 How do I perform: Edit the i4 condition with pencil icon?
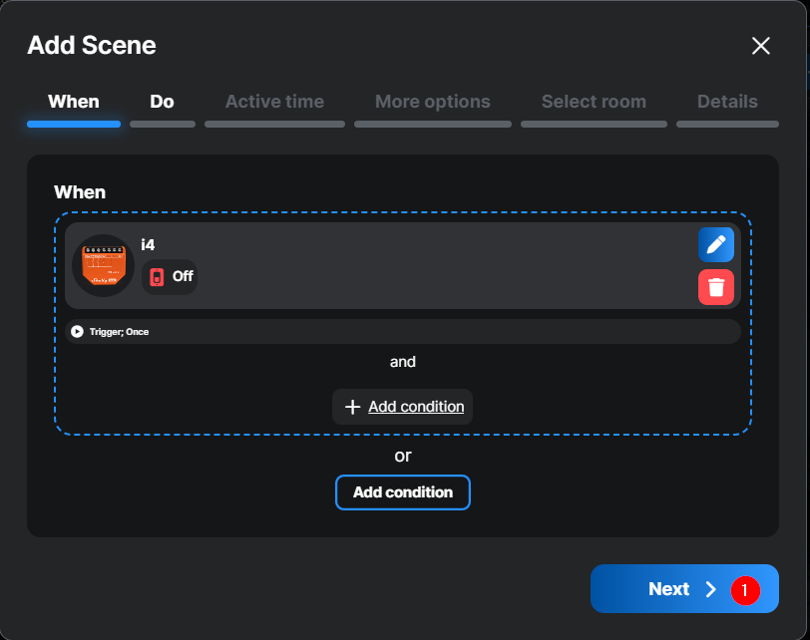click(x=715, y=244)
